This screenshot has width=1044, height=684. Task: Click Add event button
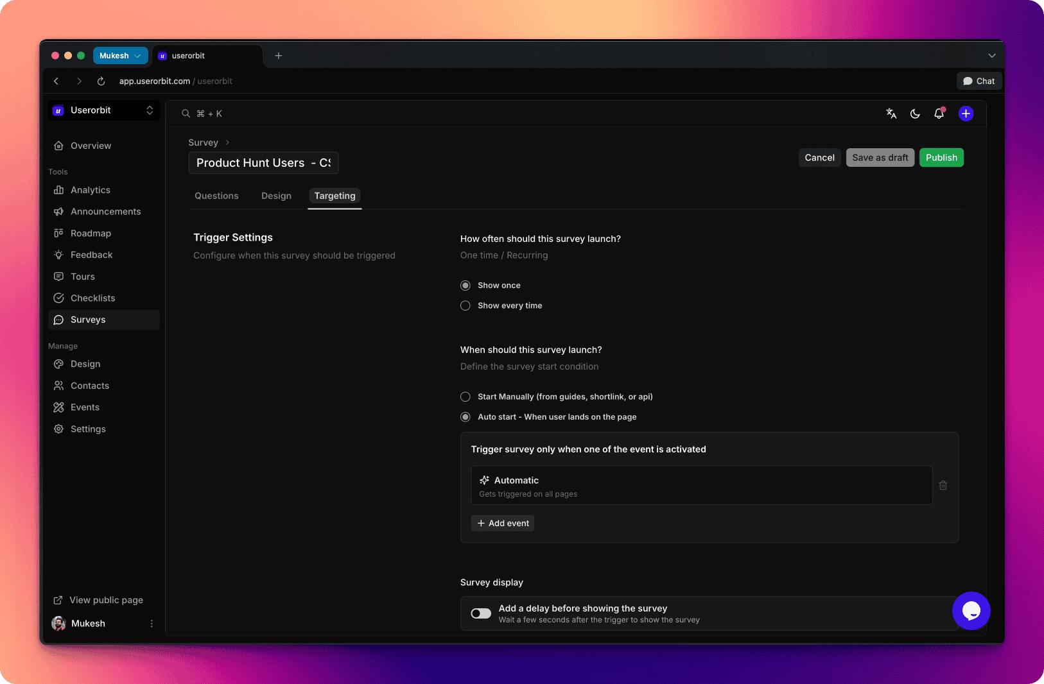[503, 524]
